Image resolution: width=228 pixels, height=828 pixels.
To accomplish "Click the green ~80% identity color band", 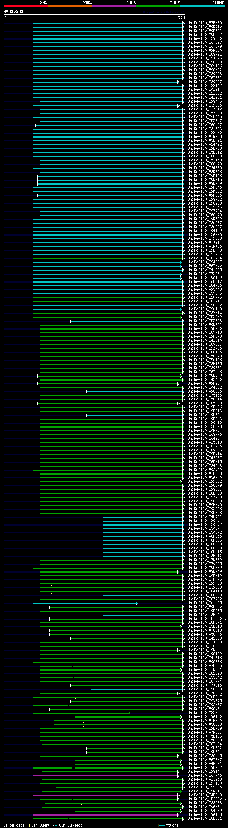I will click(158, 6).
